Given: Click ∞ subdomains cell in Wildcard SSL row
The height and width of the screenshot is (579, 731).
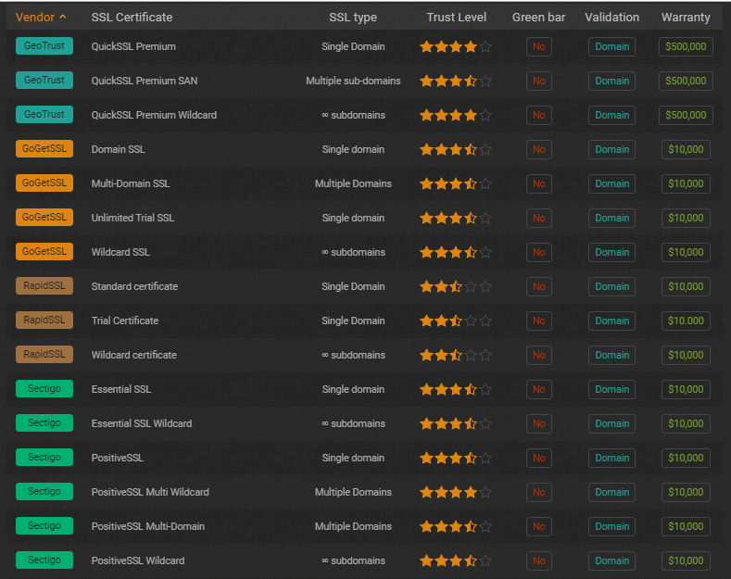Looking at the screenshot, I should click(353, 252).
